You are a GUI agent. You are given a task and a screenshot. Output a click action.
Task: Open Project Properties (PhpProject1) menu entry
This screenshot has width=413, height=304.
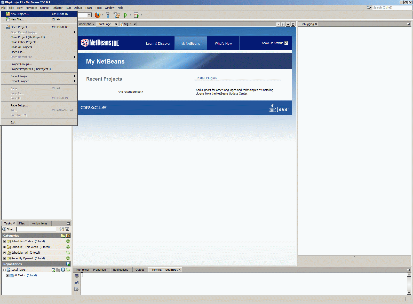pyautogui.click(x=39, y=69)
